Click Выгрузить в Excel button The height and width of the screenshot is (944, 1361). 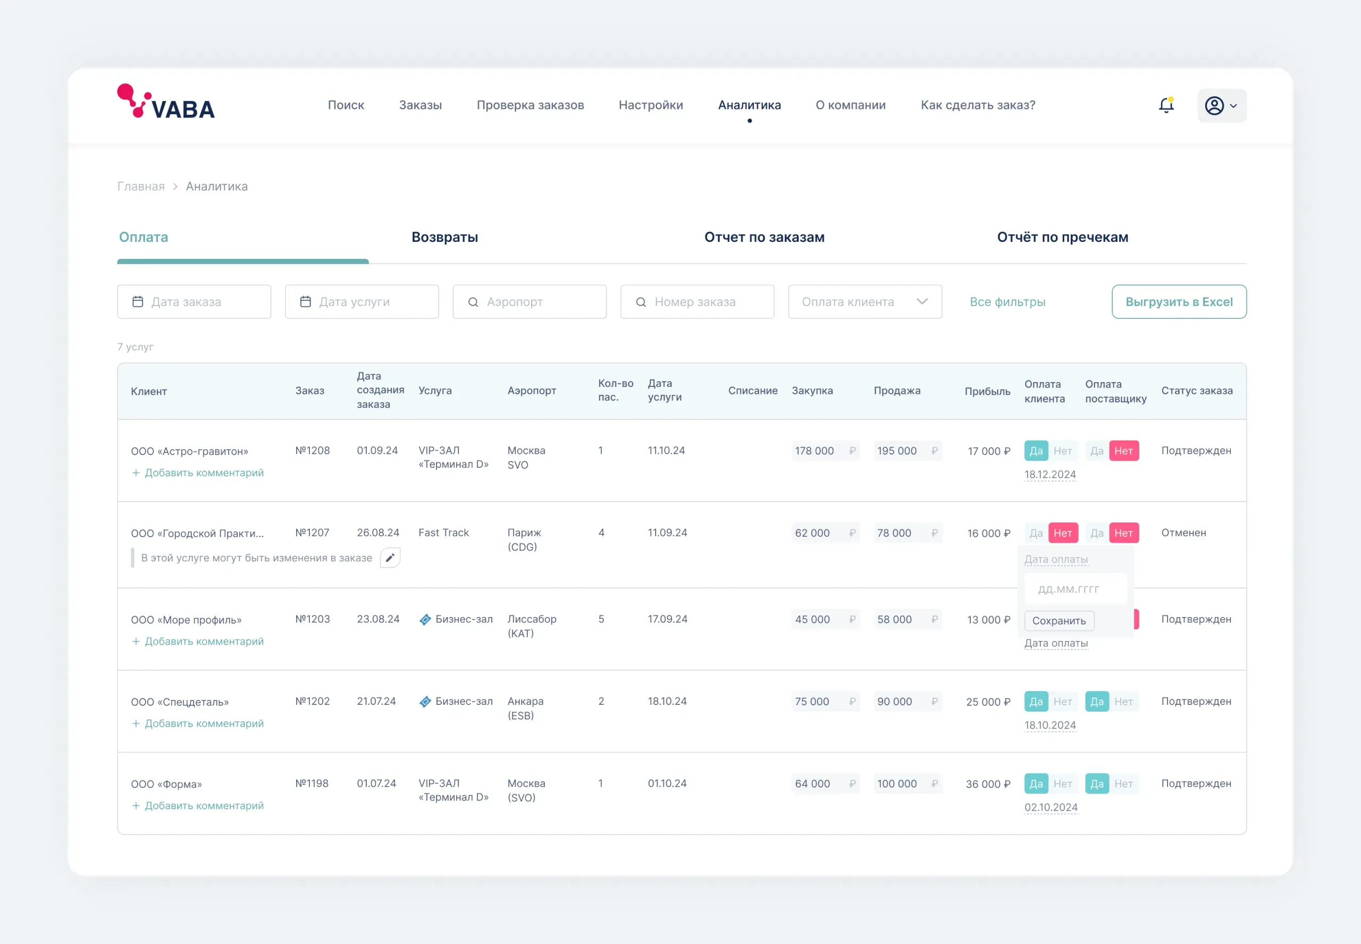[x=1178, y=302]
